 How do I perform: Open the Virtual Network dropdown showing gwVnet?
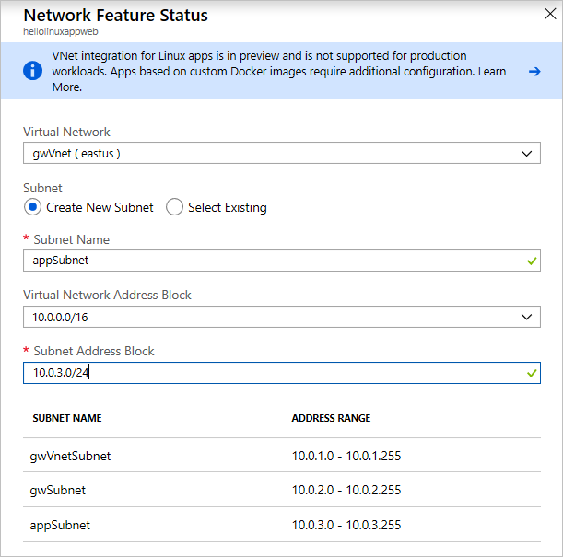pyautogui.click(x=282, y=153)
